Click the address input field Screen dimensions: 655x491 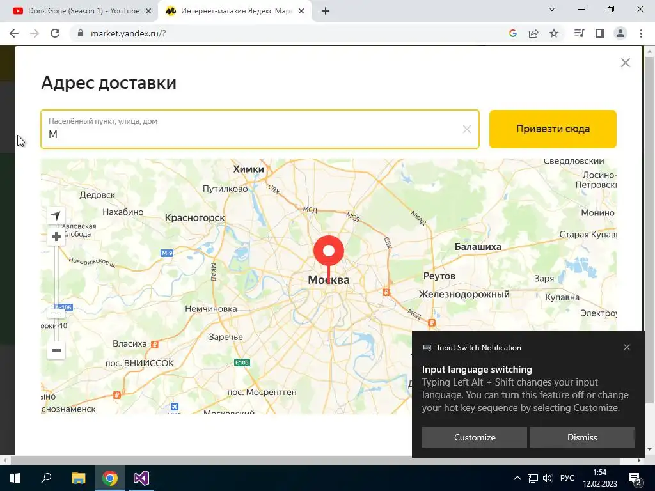[x=260, y=129]
